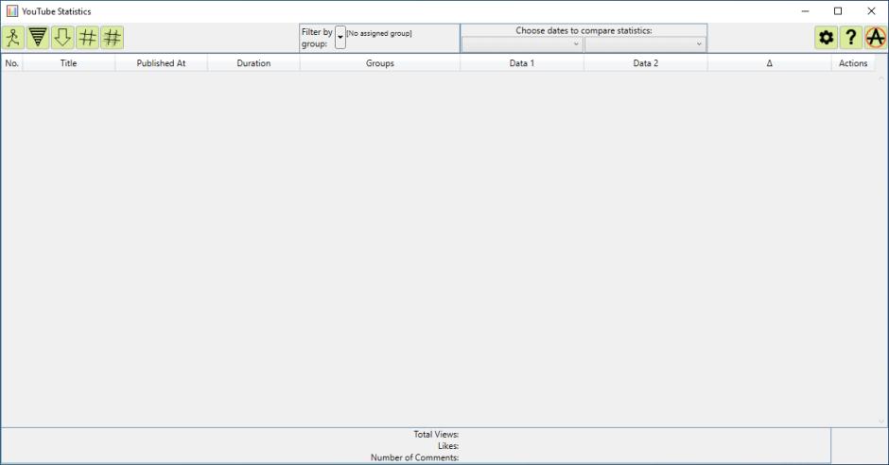Viewport: 889px width, 465px height.
Task: Click the [No assigned group] filter text
Action: (x=378, y=33)
